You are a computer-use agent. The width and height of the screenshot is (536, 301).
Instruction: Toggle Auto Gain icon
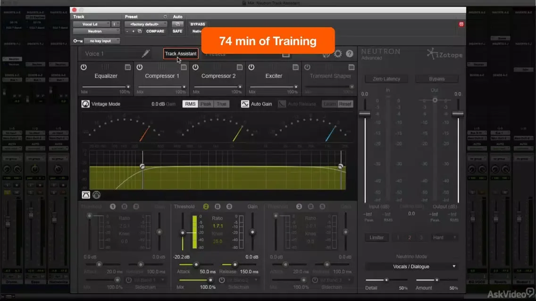245,104
